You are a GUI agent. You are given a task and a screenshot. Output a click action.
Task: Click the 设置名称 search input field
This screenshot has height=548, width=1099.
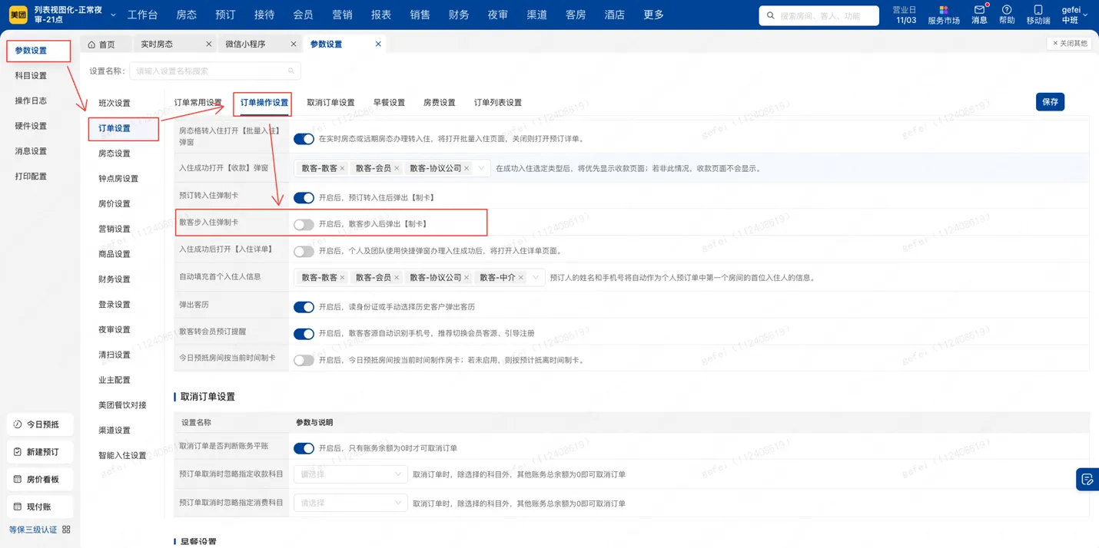click(215, 70)
